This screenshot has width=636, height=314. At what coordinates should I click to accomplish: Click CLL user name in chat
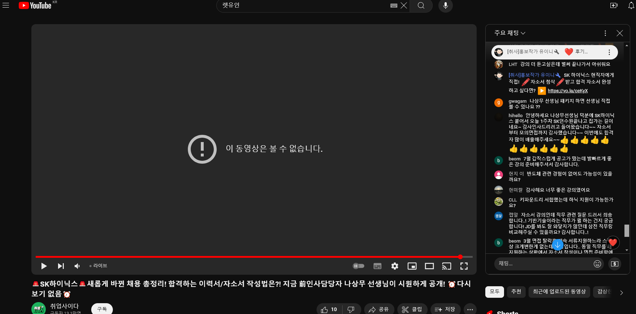coord(513,200)
